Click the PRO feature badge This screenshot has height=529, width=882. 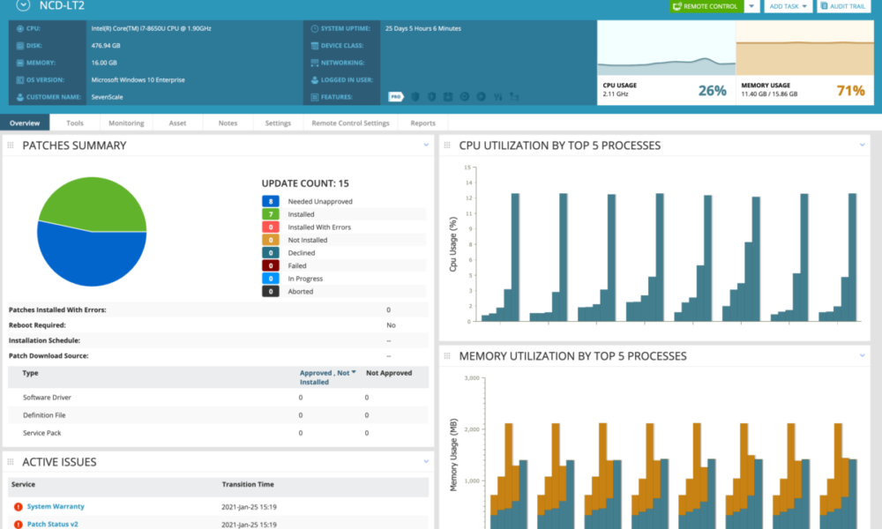click(396, 96)
